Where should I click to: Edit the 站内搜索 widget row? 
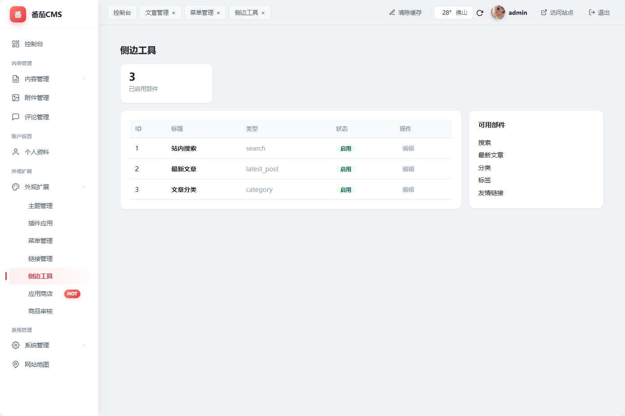pyautogui.click(x=408, y=148)
